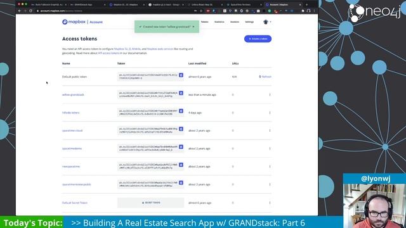This screenshot has width=406, height=228.
Task: Open the Default Secret Token link
Action: tap(75, 203)
